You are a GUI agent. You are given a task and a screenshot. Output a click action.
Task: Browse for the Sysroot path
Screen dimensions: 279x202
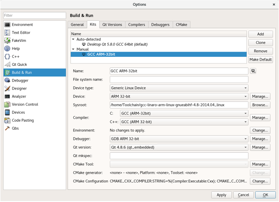click(260, 105)
